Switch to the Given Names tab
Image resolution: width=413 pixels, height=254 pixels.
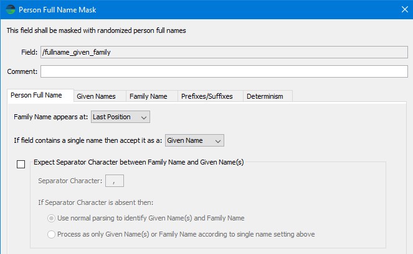coord(100,96)
